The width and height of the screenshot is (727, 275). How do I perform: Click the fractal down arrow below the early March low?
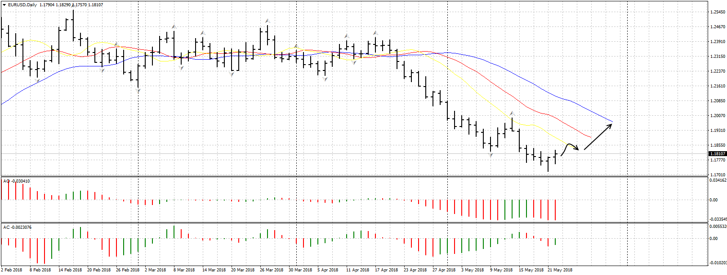click(138, 91)
